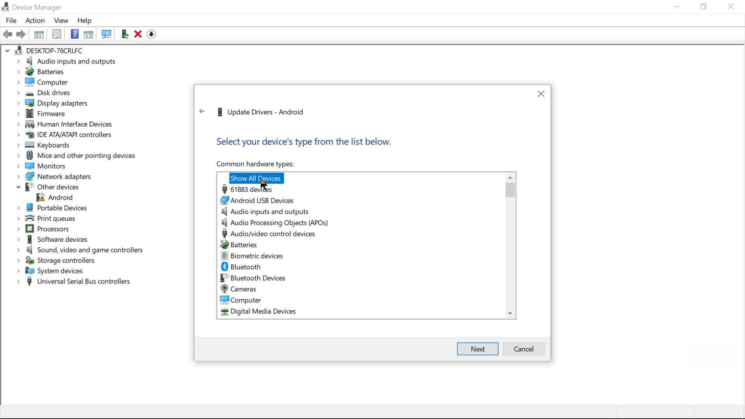
Task: Select Mice and other pointing devices
Action: pyautogui.click(x=86, y=156)
